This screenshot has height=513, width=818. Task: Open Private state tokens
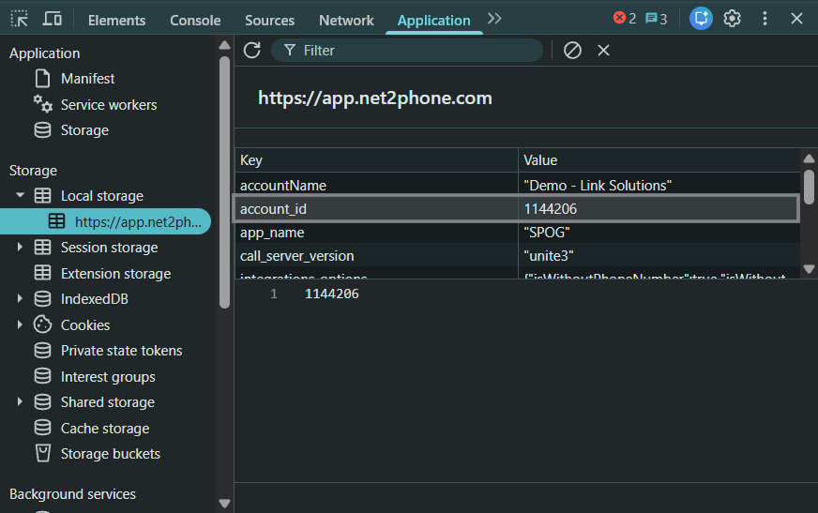(122, 351)
